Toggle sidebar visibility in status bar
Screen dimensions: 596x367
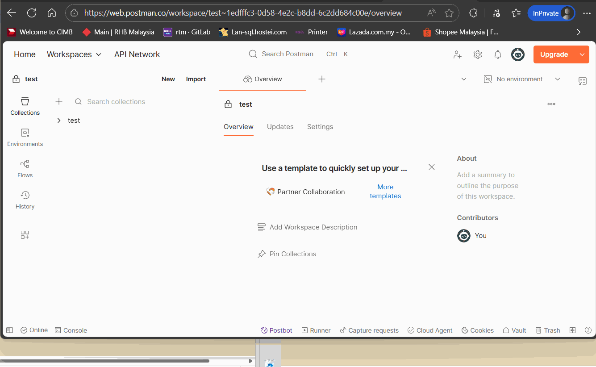(9, 330)
